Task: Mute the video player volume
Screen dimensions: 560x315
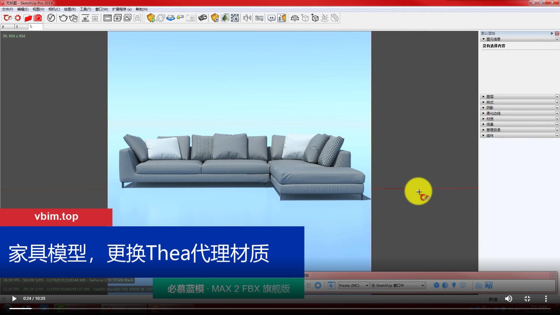Action: click(x=508, y=299)
